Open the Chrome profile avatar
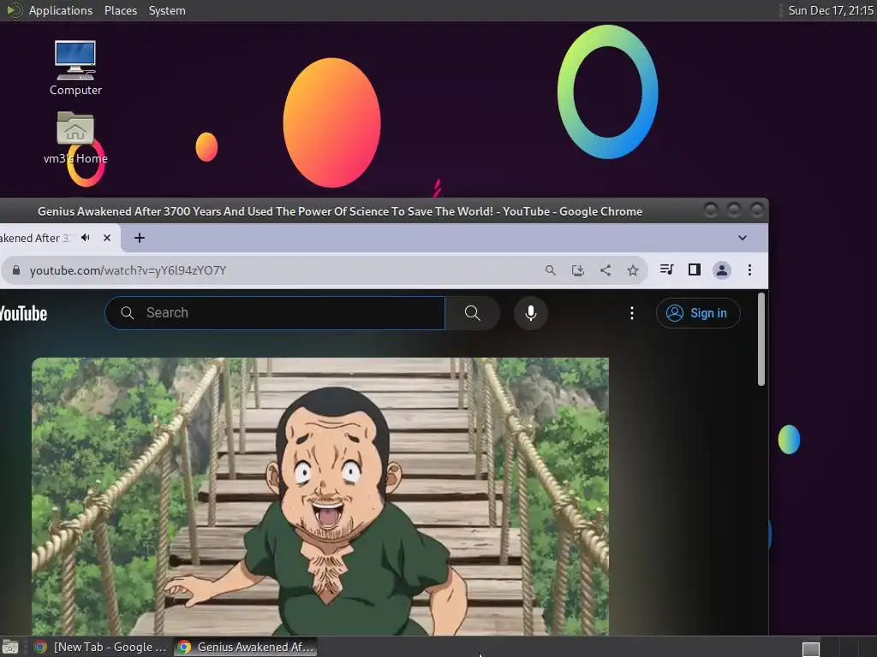The width and height of the screenshot is (877, 657). 721,270
